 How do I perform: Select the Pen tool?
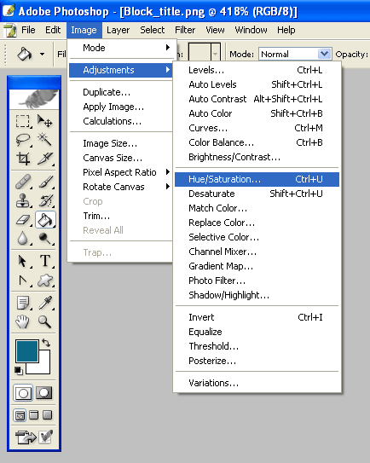pos(23,281)
